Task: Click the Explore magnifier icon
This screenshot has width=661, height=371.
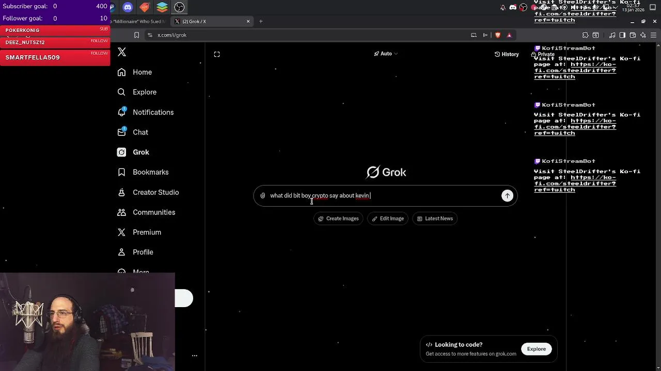Action: tap(121, 92)
